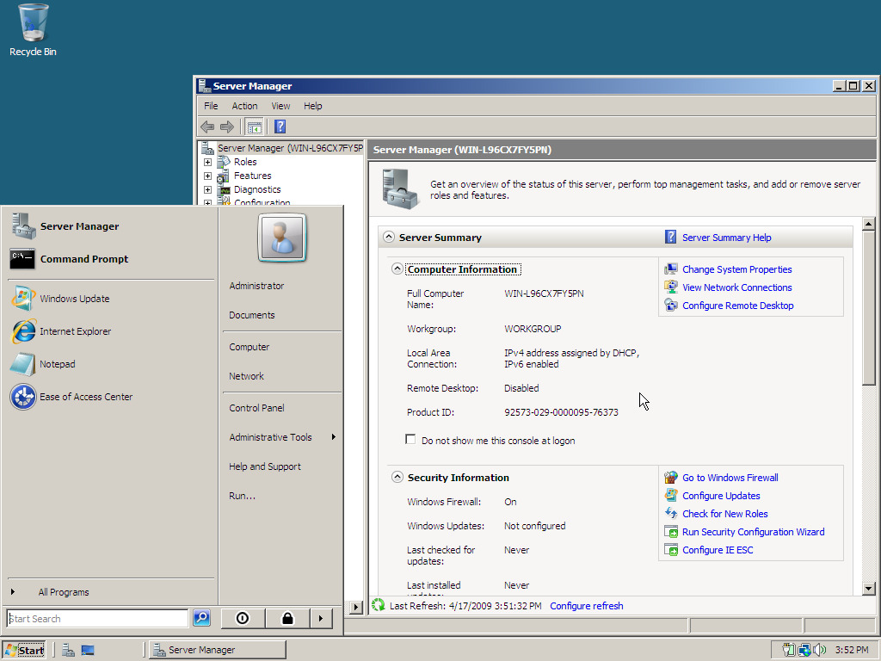Click the back arrow in Server Manager toolbar

click(x=207, y=127)
